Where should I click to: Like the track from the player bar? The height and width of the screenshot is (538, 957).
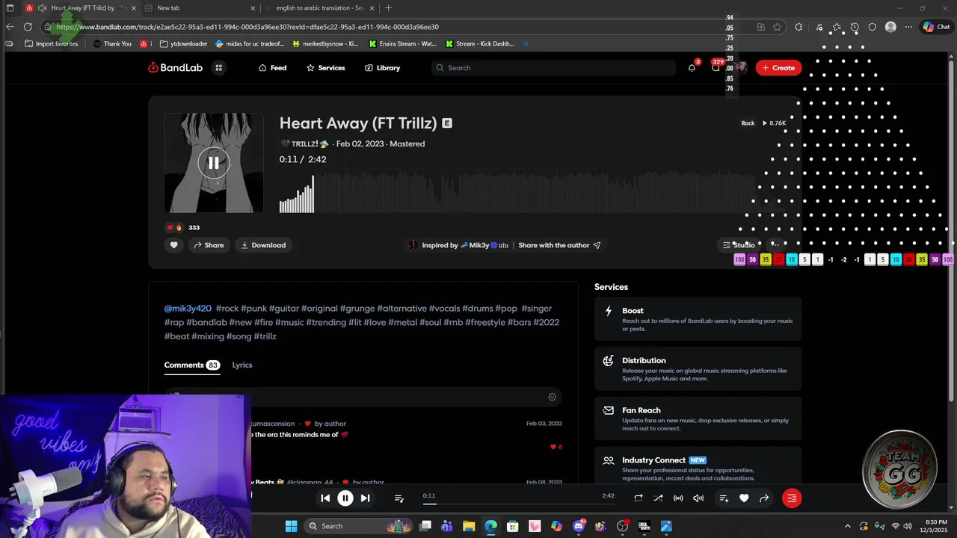[744, 498]
